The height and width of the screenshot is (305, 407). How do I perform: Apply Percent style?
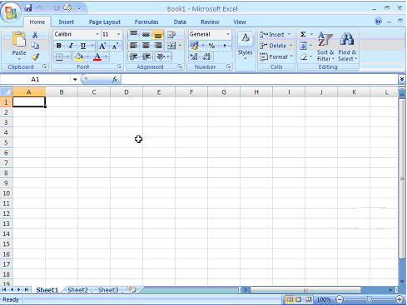(212, 46)
